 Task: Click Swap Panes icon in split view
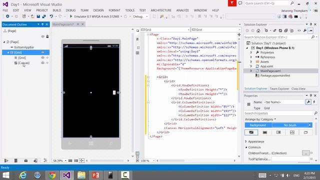pos(137,39)
